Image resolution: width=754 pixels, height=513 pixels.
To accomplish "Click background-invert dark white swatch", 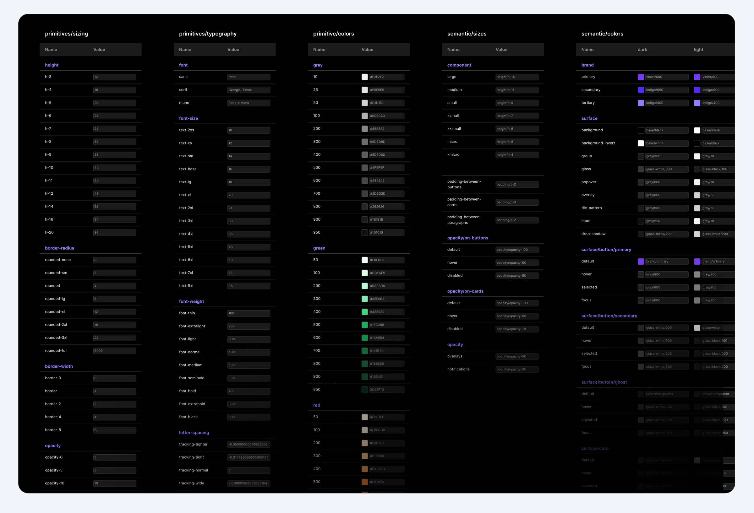I will click(641, 143).
